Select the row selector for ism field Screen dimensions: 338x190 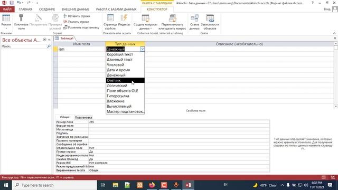point(55,49)
